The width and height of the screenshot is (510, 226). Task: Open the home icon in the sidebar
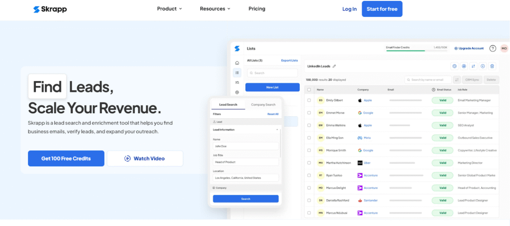[237, 63]
